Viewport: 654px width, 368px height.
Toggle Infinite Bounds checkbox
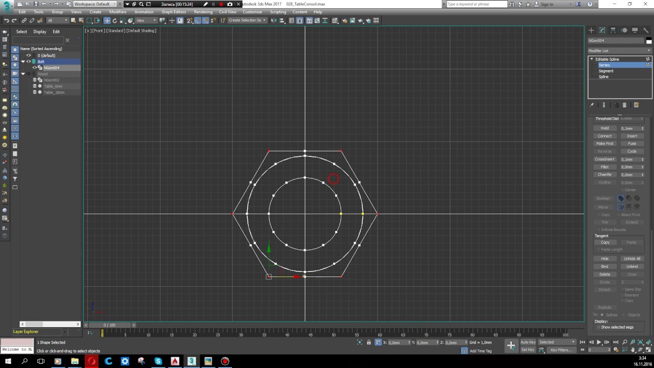point(598,229)
